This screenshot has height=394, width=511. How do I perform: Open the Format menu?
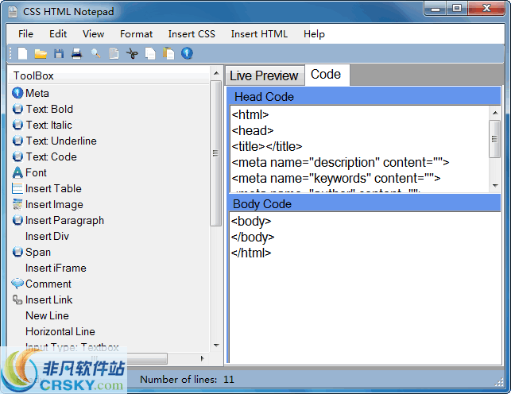136,34
